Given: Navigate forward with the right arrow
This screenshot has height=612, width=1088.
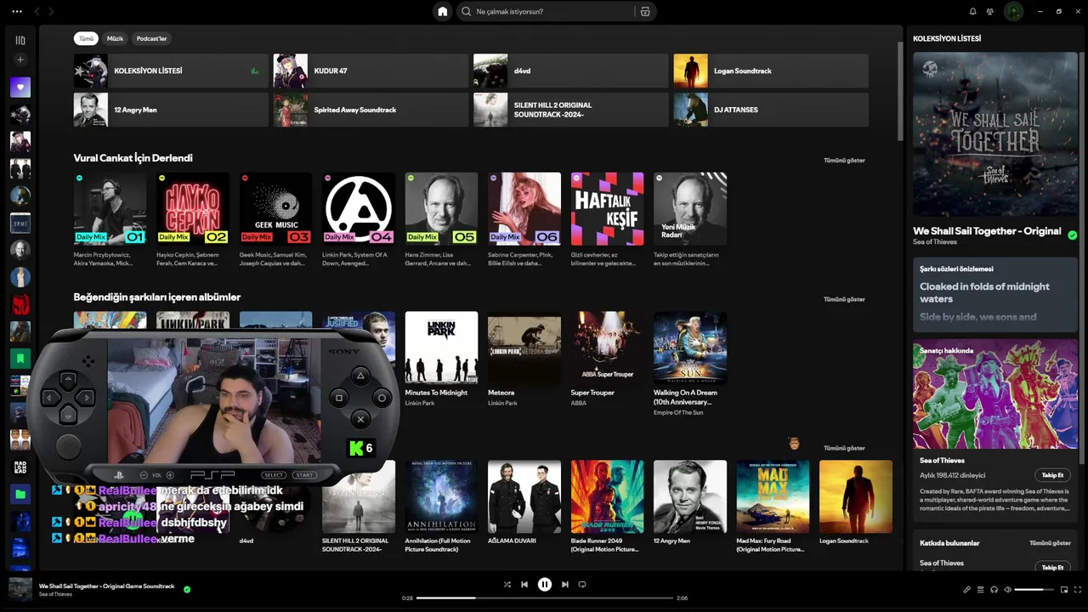Looking at the screenshot, I should pos(51,11).
